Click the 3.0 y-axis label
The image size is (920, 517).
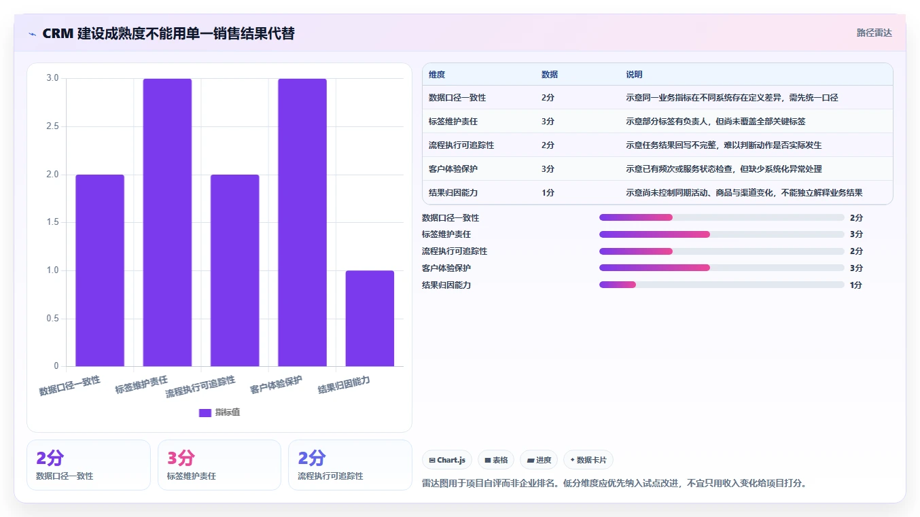click(x=52, y=78)
